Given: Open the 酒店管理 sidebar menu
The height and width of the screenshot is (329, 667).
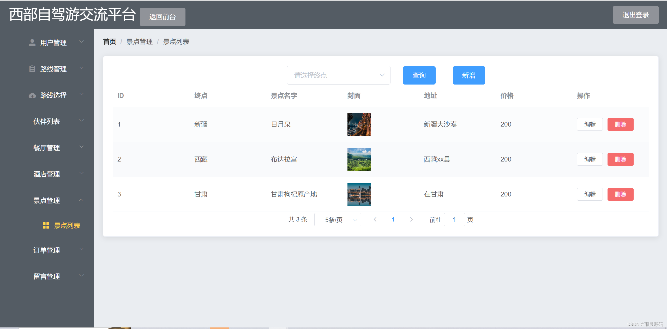Looking at the screenshot, I should click(47, 174).
